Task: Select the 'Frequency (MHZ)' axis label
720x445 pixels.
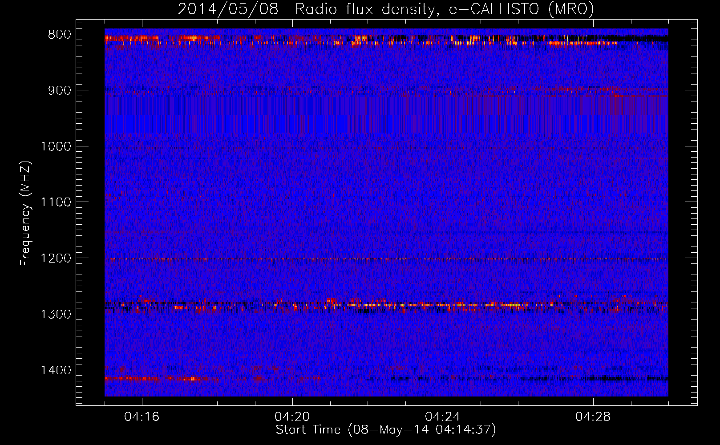Action: (25, 213)
